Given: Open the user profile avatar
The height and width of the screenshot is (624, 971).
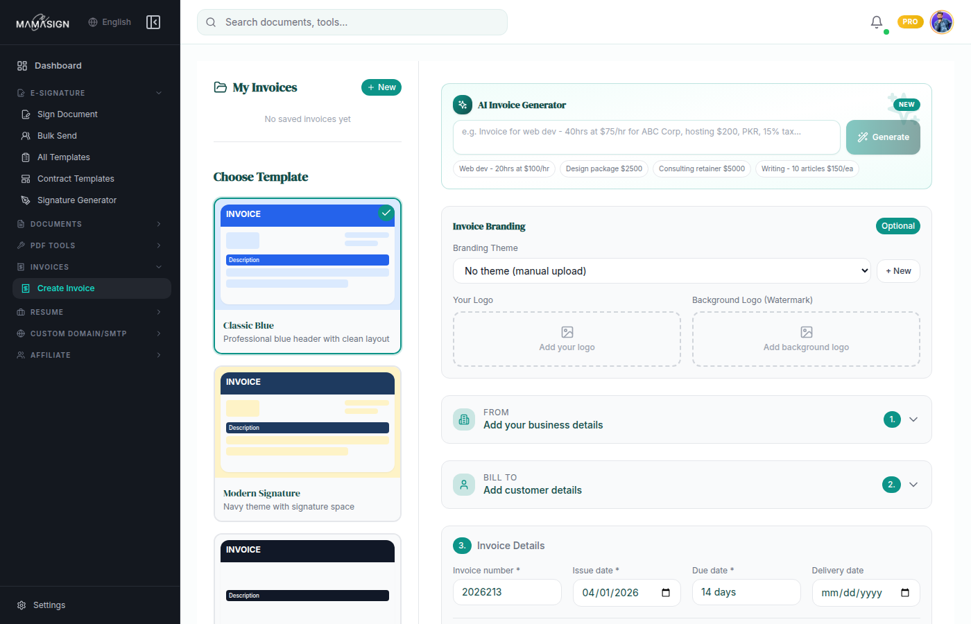Looking at the screenshot, I should 941,22.
